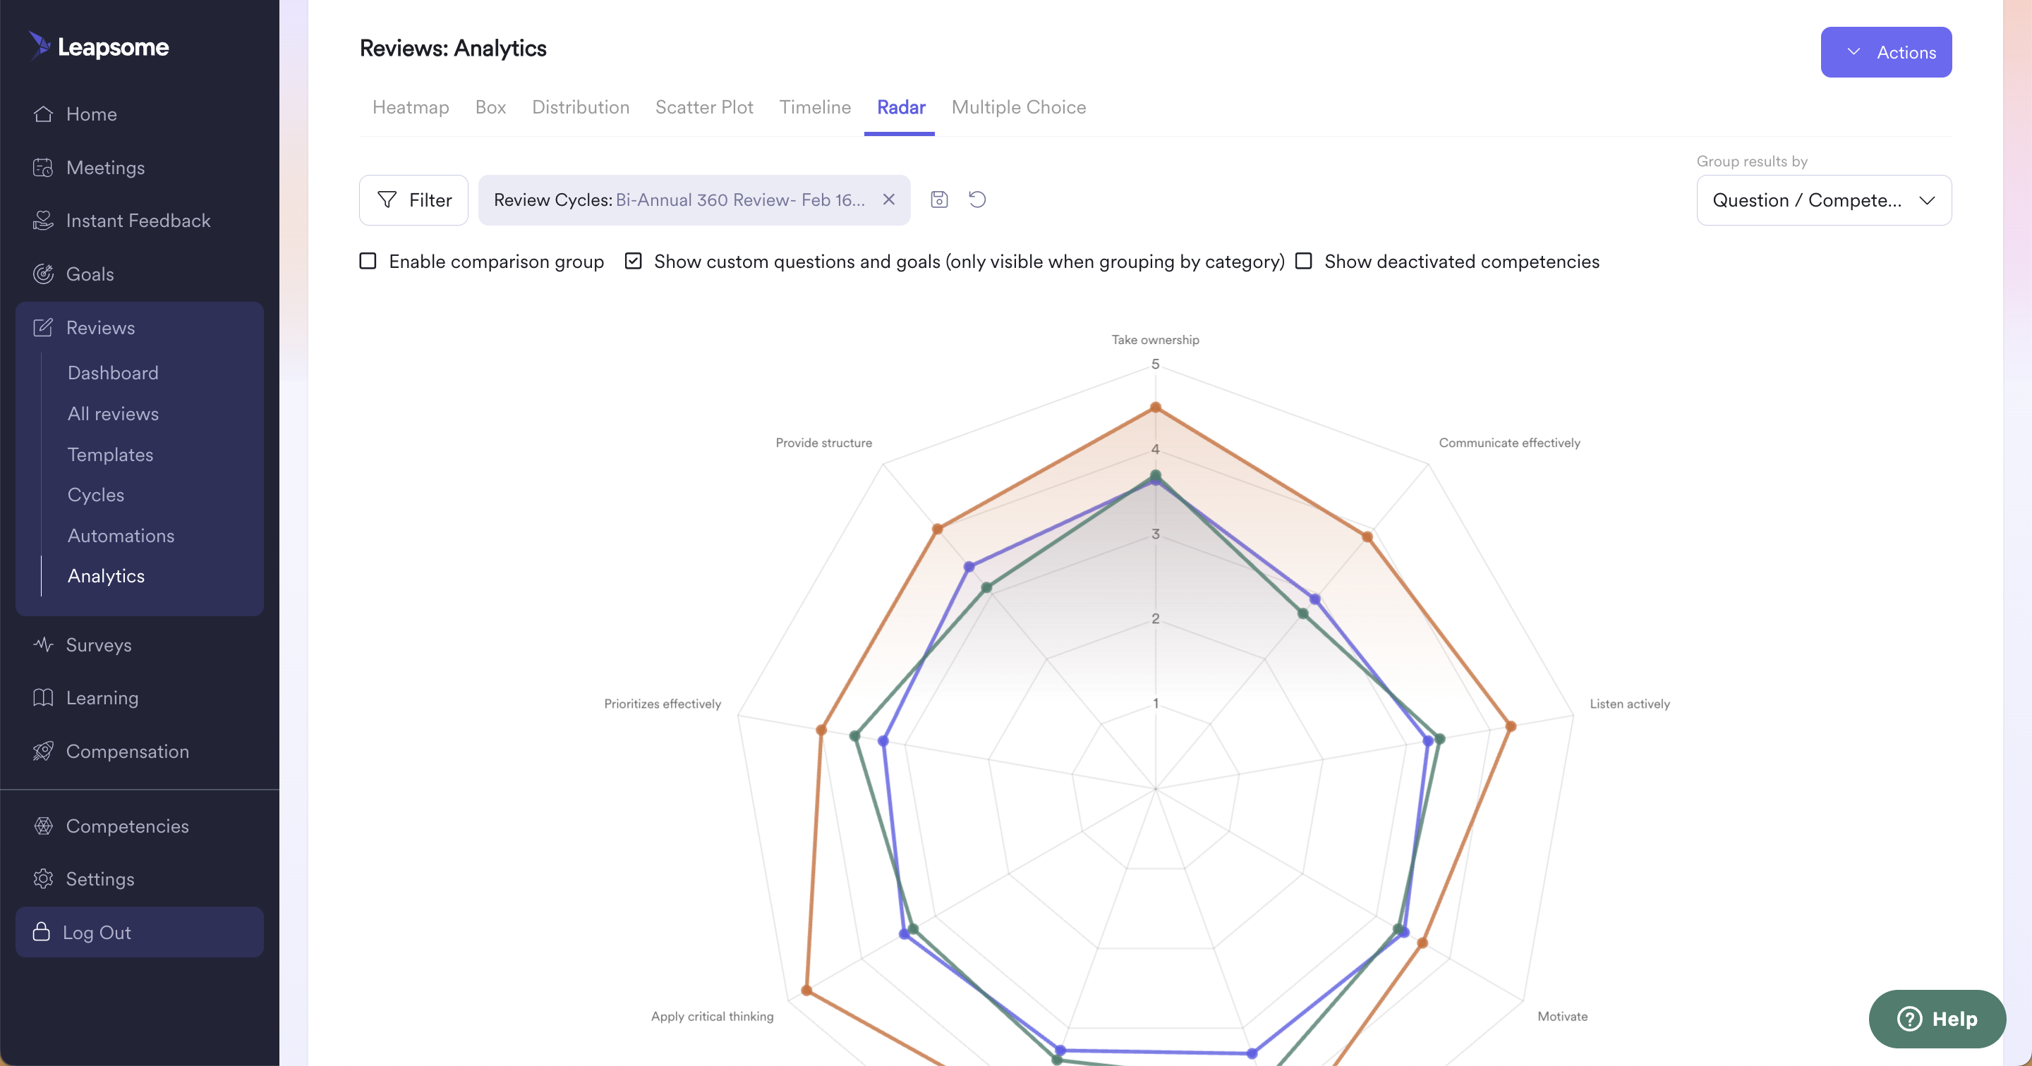2032x1066 pixels.
Task: Click orange point on Apply critical thinking axis
Action: point(806,991)
